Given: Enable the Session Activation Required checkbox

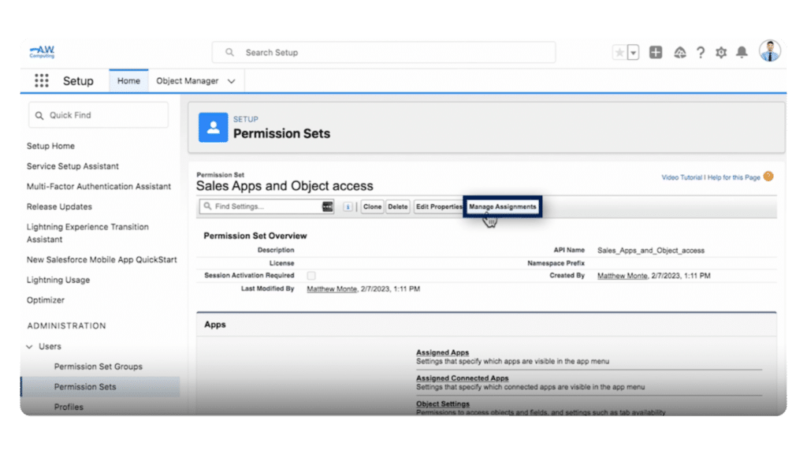Looking at the screenshot, I should [x=311, y=275].
